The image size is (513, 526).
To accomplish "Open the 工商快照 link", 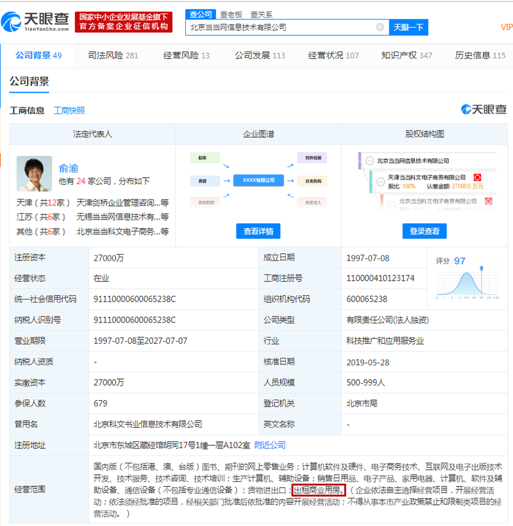I will click(69, 110).
